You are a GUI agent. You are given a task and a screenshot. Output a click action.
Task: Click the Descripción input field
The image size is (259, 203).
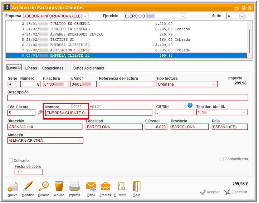(128, 98)
